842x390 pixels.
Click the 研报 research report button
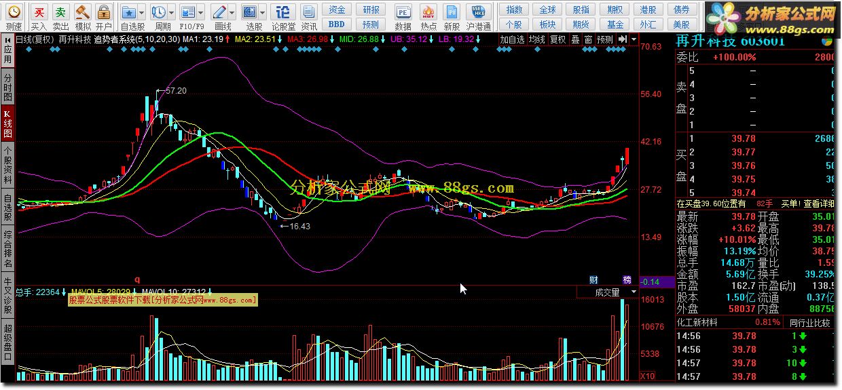pyautogui.click(x=371, y=9)
